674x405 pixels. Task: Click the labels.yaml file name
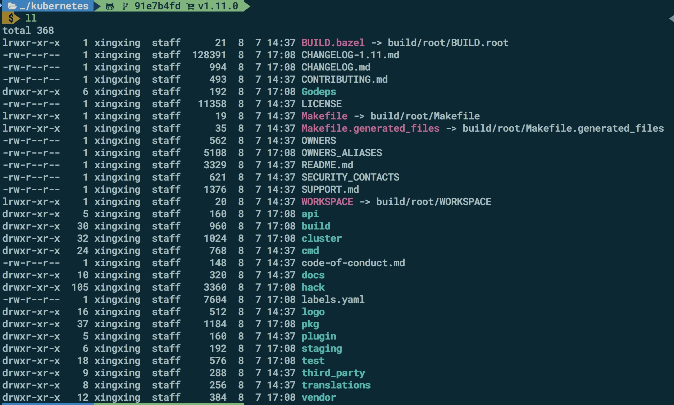pyautogui.click(x=333, y=300)
